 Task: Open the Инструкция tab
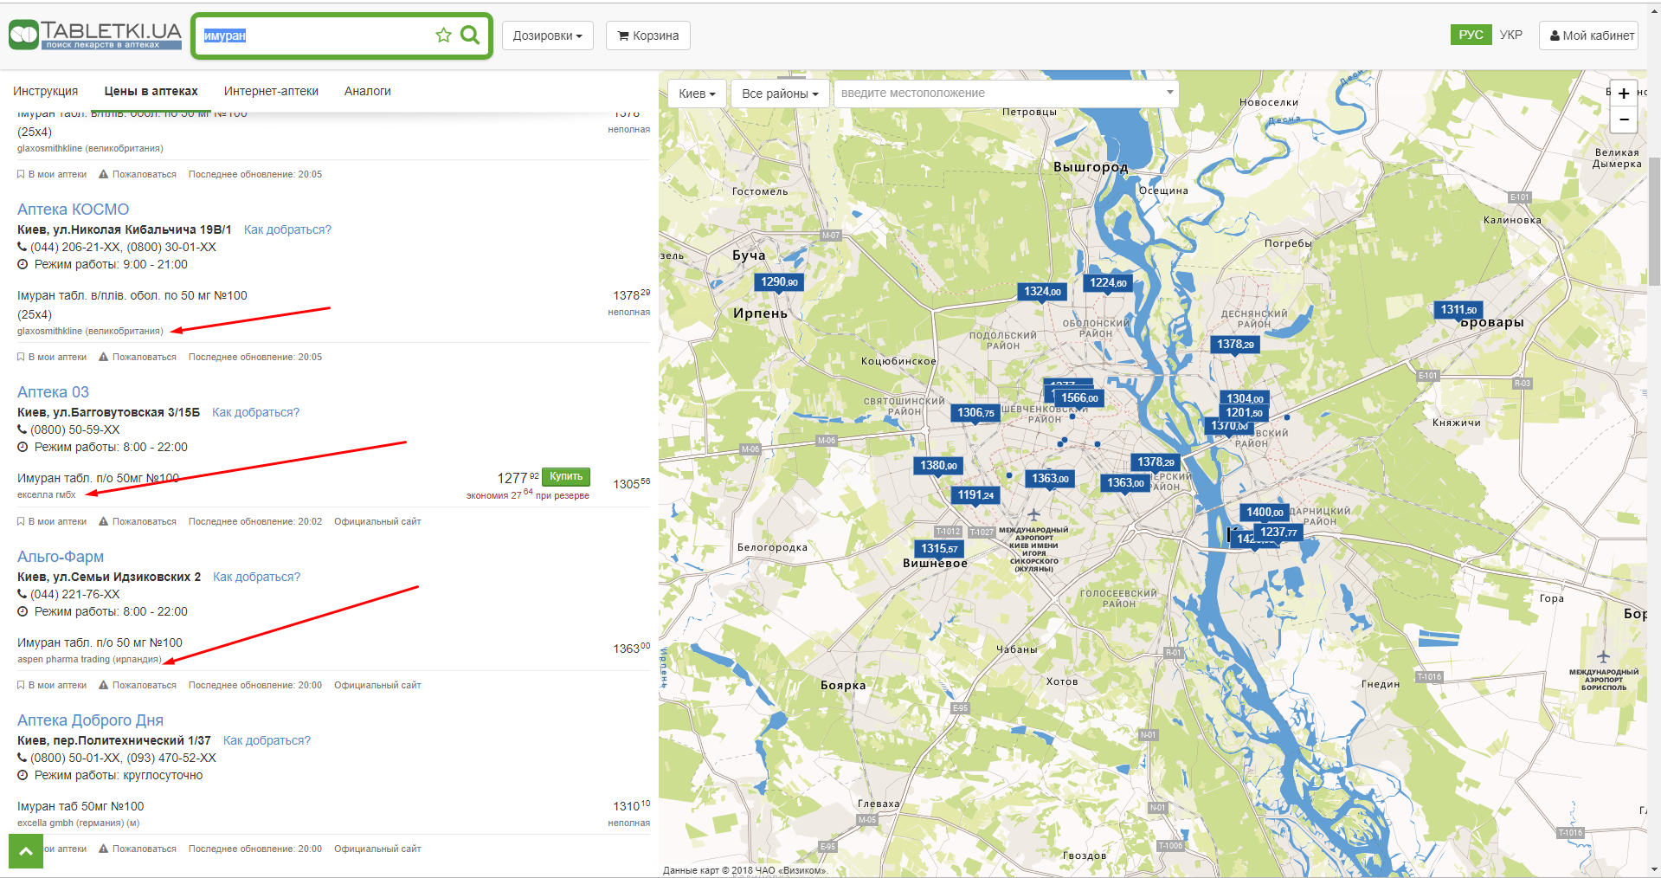[45, 91]
